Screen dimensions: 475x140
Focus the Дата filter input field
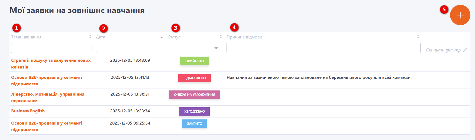click(x=130, y=48)
